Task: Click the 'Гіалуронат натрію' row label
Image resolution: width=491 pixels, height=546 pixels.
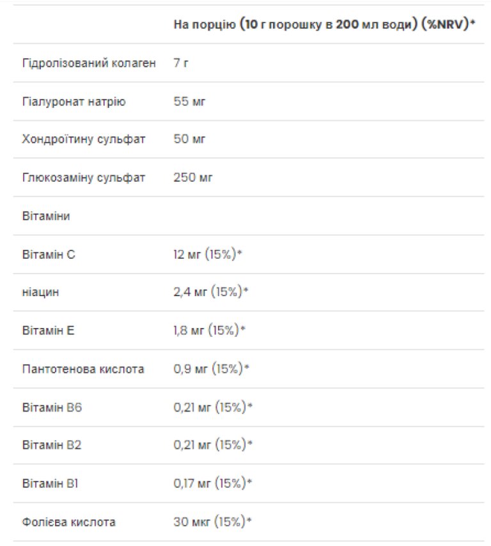Action: [x=74, y=102]
